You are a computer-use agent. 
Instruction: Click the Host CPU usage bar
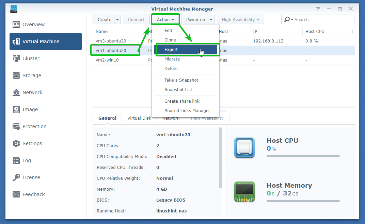[303, 156]
